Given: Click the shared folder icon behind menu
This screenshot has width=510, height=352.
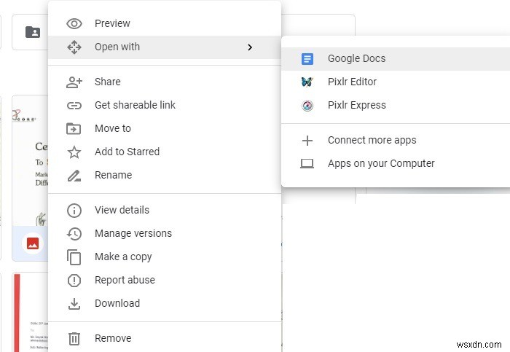Looking at the screenshot, I should (x=33, y=32).
